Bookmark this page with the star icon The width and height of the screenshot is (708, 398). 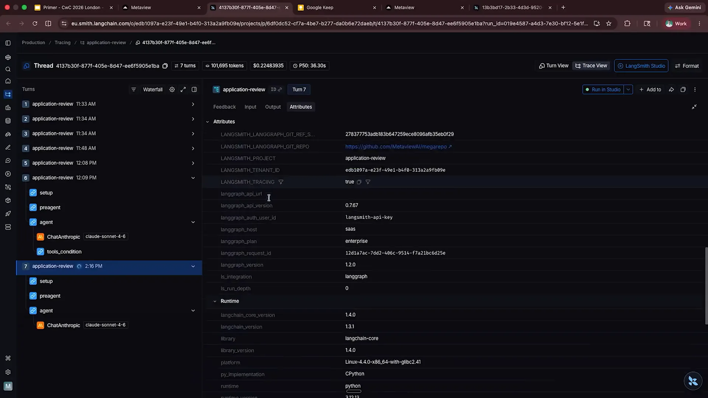click(x=609, y=24)
